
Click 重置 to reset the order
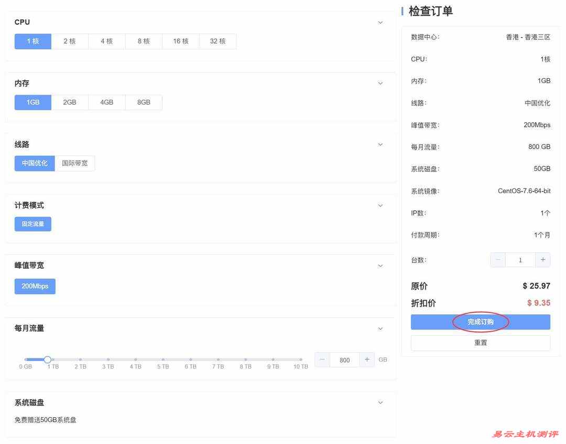(x=480, y=342)
